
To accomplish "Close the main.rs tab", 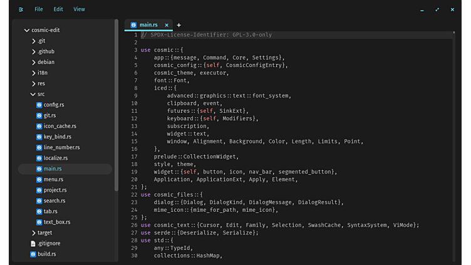I will 167,25.
